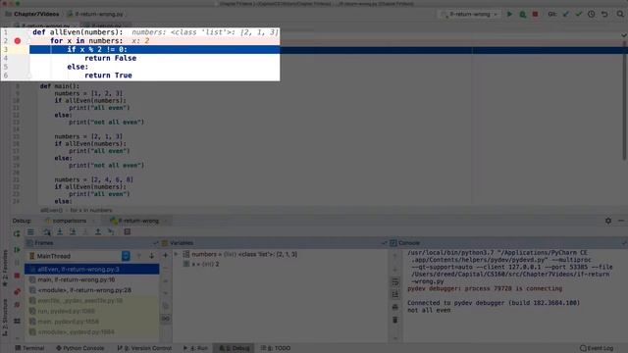
Task: Click the Rerun icon in debug panel
Action: pos(17,233)
